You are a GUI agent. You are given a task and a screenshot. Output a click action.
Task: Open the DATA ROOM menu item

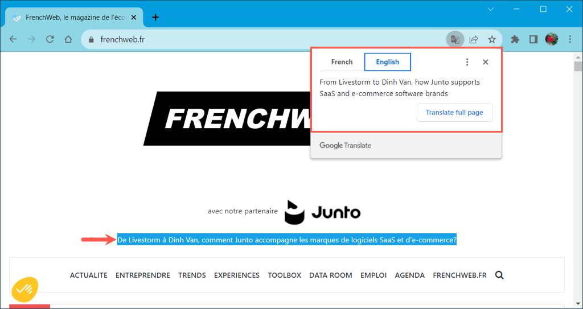330,275
